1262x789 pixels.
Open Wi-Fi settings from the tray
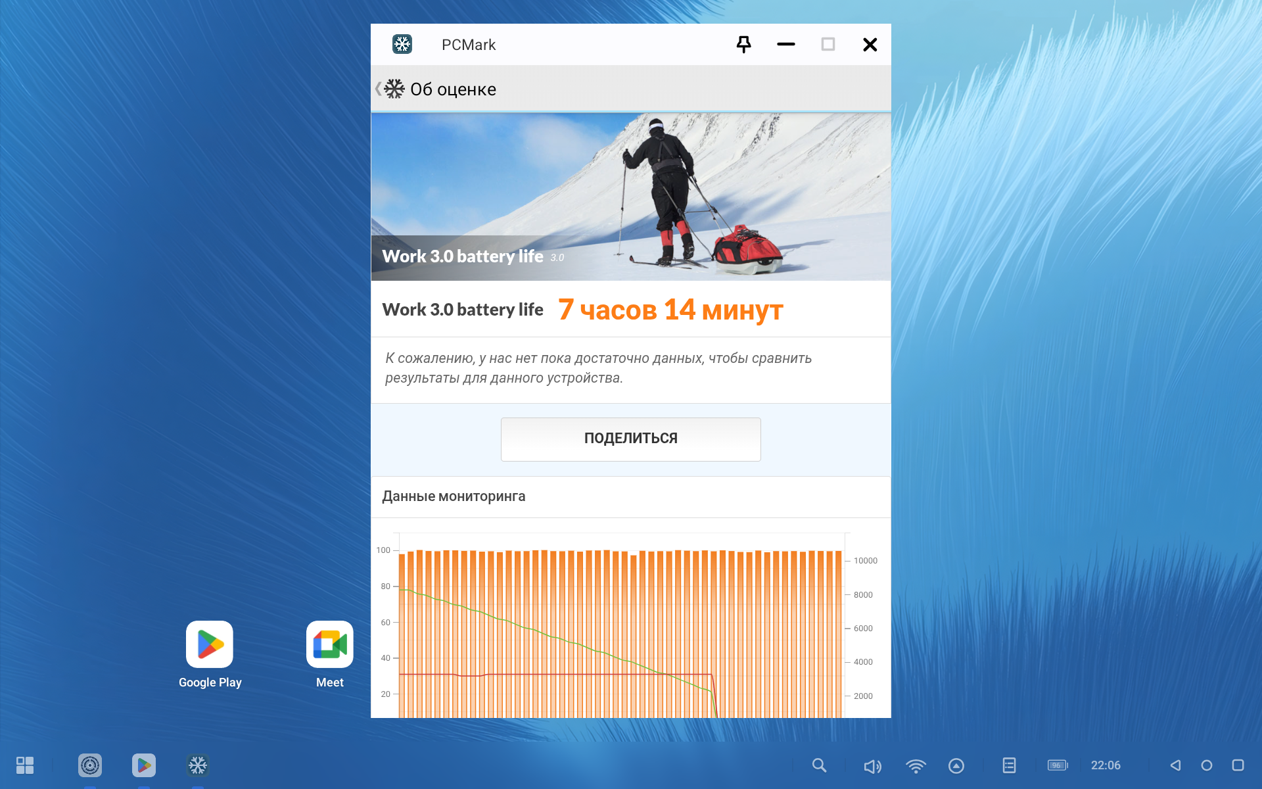pos(916,766)
